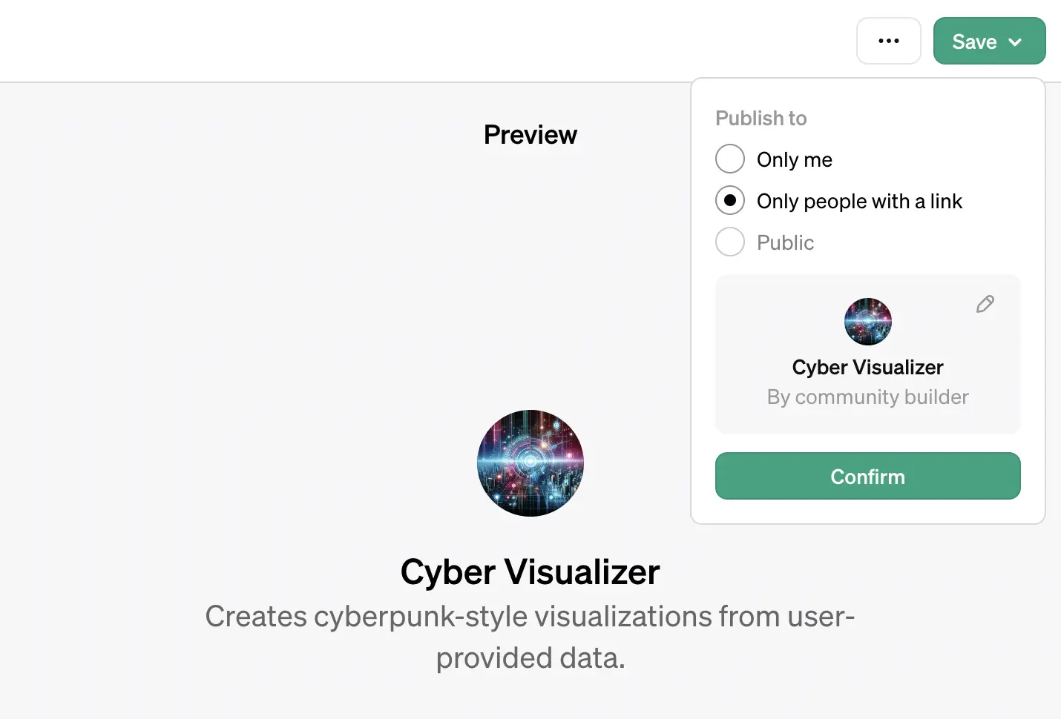The height and width of the screenshot is (719, 1061).
Task: Expand the Save dropdown chevron
Action: 1015,42
